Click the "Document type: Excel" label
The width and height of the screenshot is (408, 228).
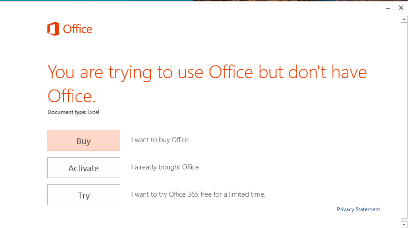click(73, 112)
